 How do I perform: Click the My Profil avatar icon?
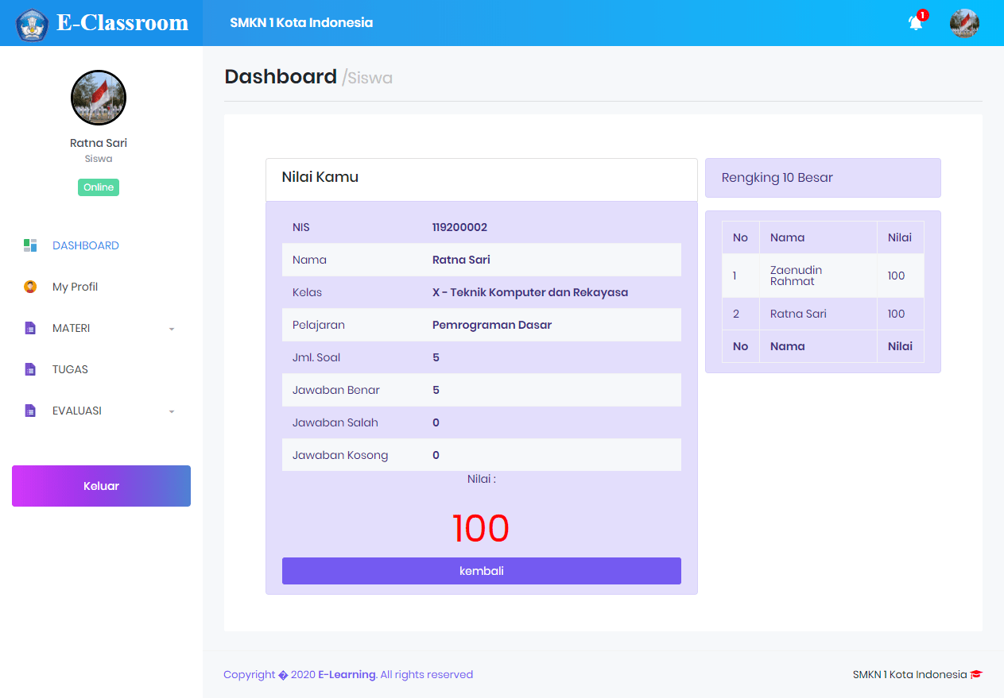30,287
